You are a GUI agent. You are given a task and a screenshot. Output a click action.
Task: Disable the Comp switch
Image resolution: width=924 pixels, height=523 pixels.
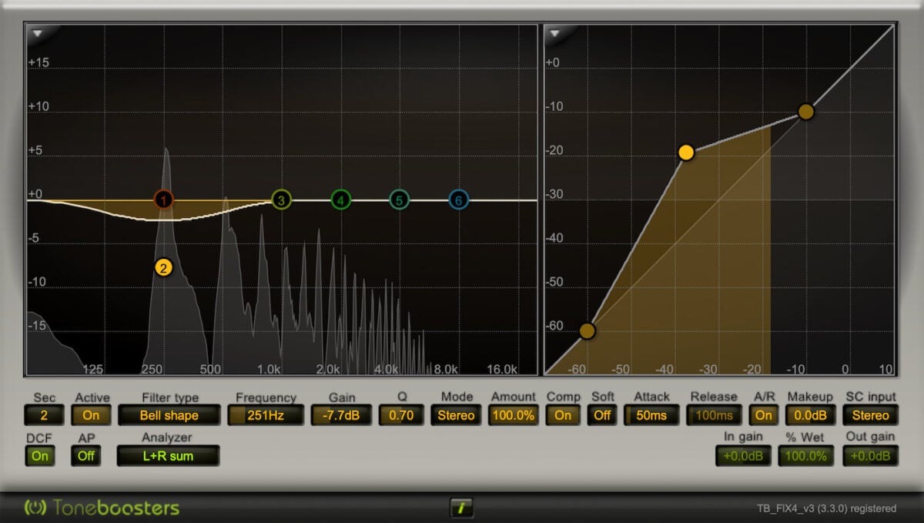tap(563, 415)
